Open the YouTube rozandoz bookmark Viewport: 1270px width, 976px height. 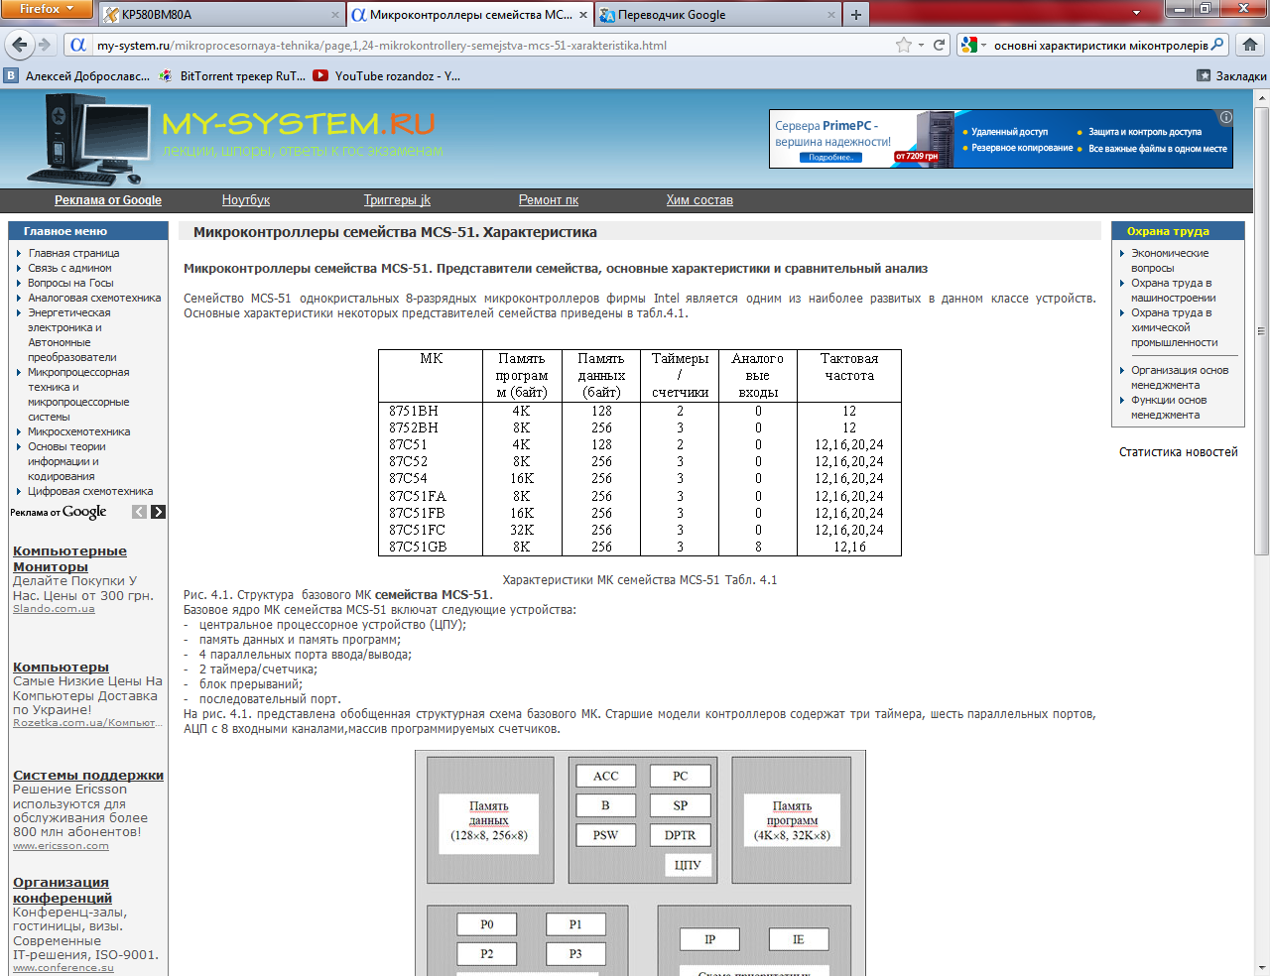point(387,75)
